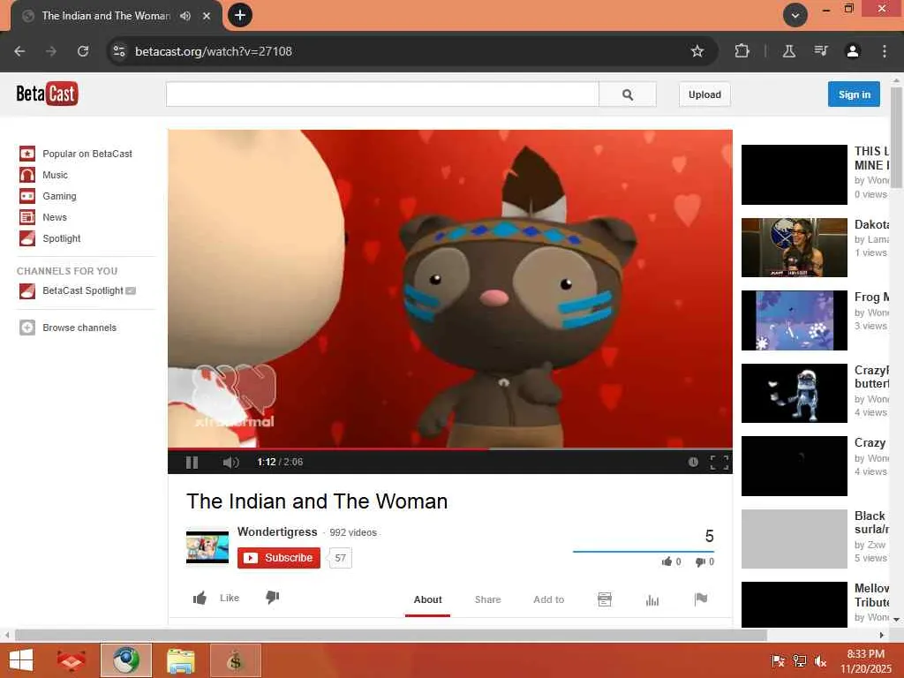
Task: Open the media control icon
Action: pos(821,51)
